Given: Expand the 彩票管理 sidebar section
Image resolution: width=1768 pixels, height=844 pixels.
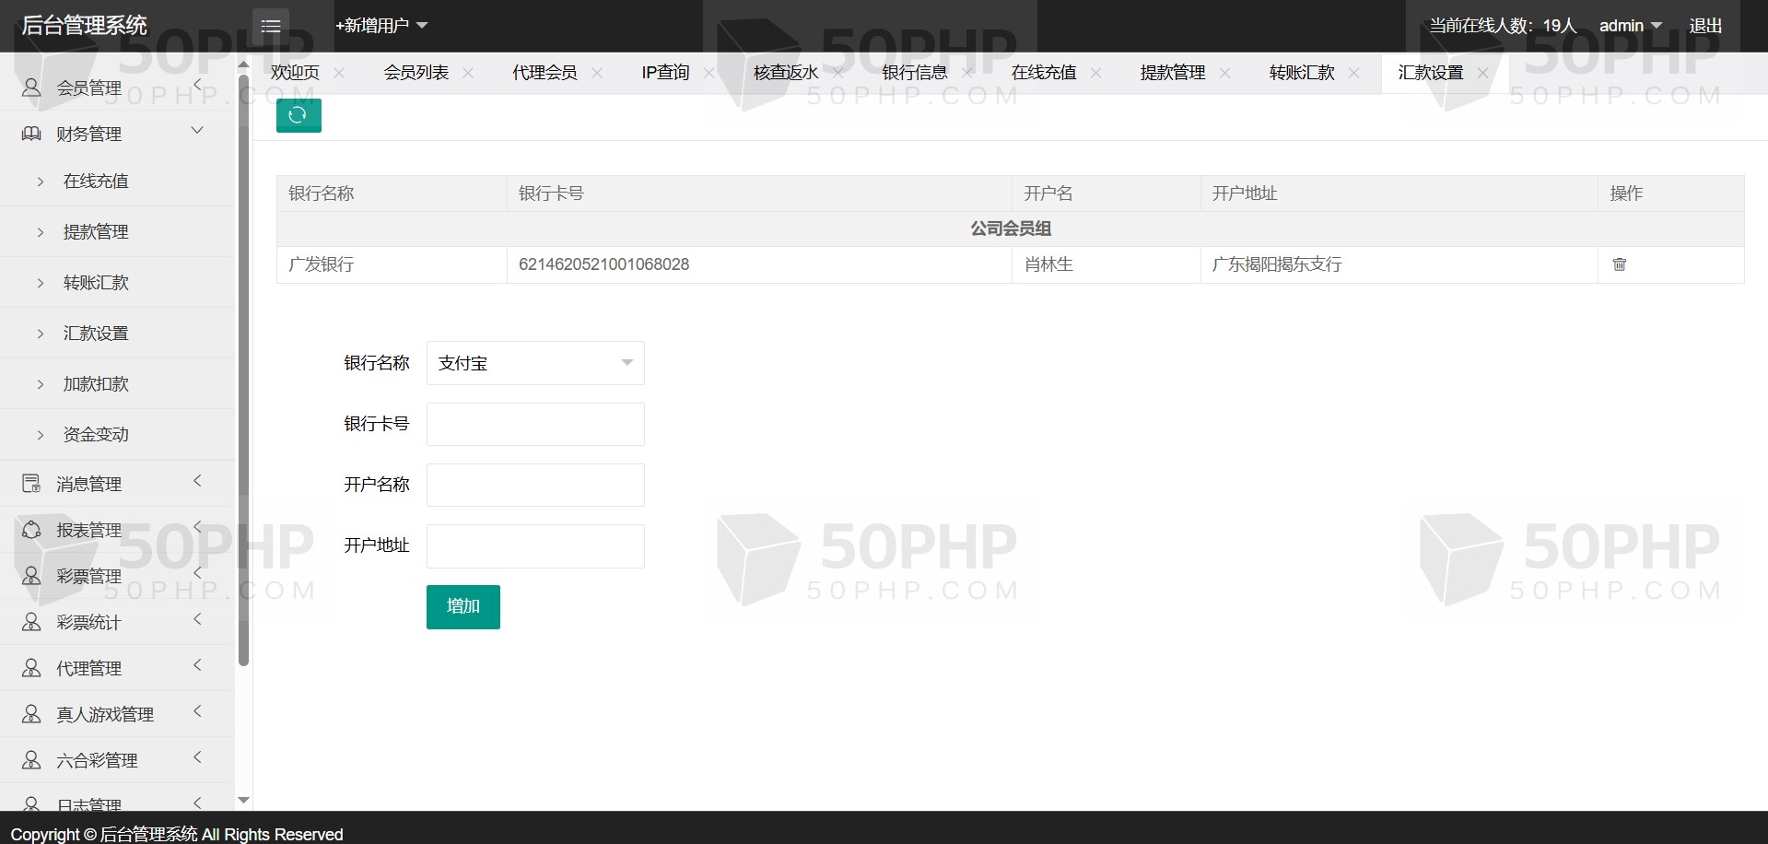Looking at the screenshot, I should click(197, 574).
